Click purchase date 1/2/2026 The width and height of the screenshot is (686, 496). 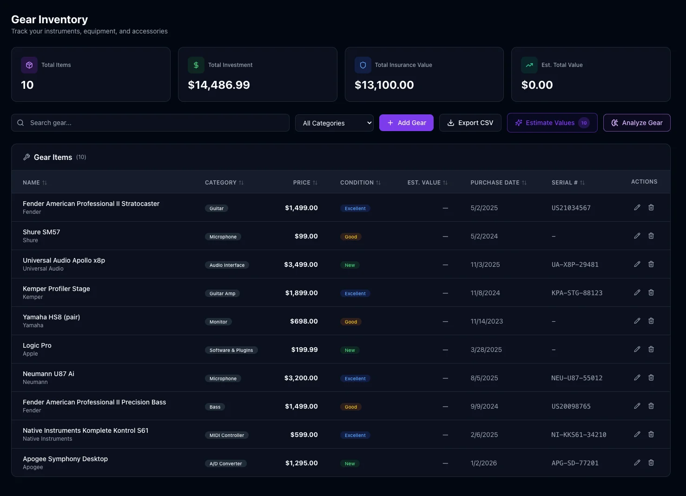(484, 463)
